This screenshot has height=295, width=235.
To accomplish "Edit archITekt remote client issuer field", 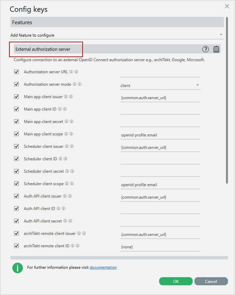I will click(x=160, y=235).
